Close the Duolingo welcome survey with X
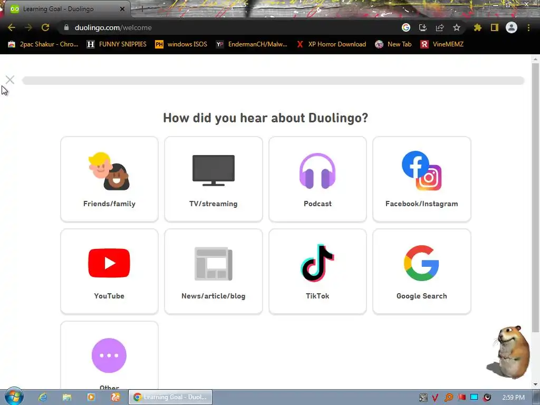 pos(10,80)
